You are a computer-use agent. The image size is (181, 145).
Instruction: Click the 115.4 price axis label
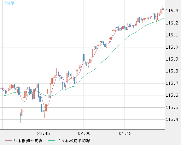(x=172, y=120)
